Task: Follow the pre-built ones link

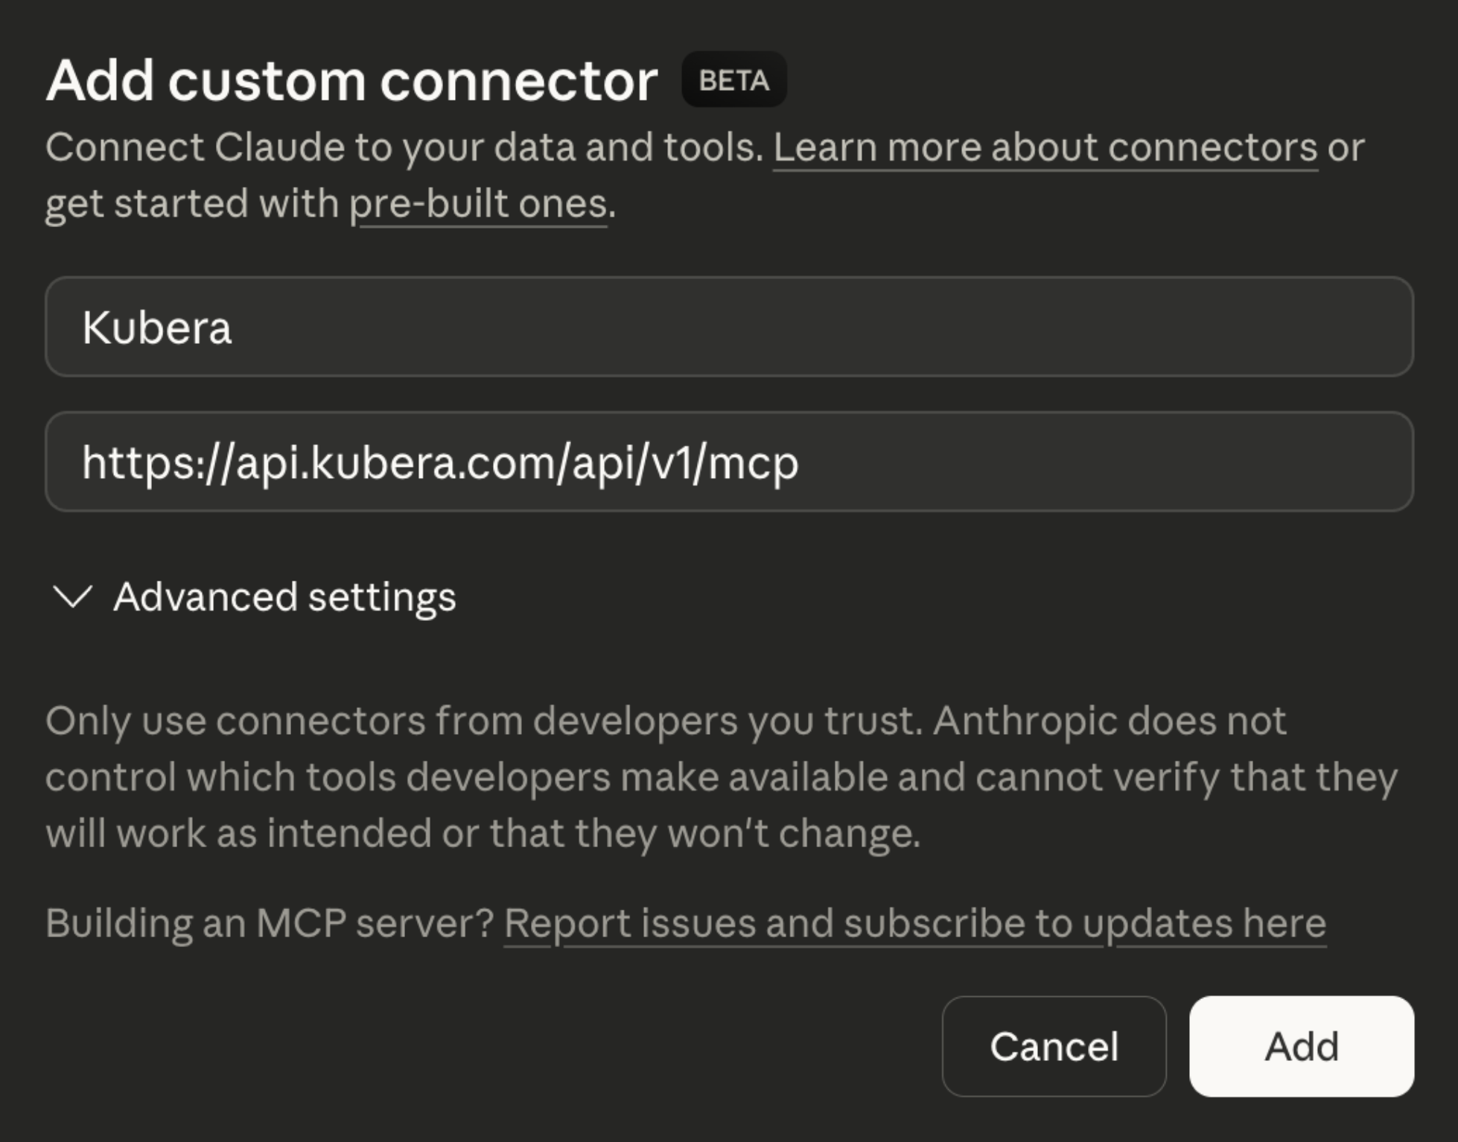Action: click(x=478, y=204)
